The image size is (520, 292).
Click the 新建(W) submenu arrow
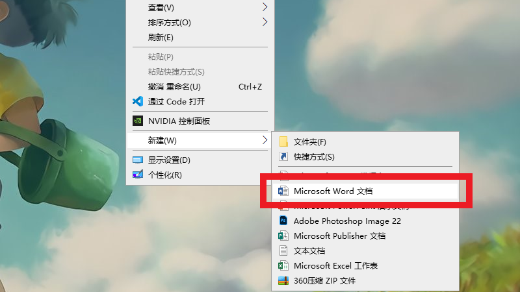tap(265, 140)
